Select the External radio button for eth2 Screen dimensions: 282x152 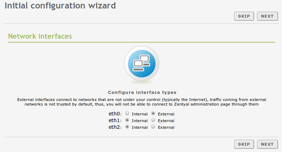coord(153,127)
